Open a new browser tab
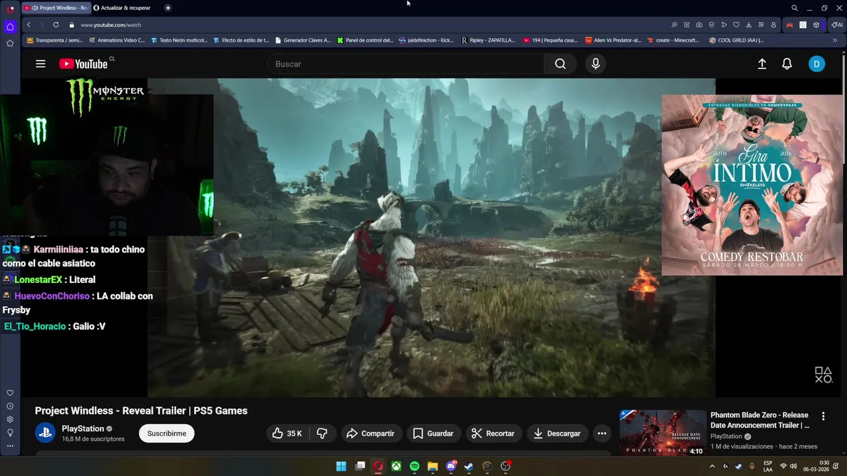 pos(167,8)
